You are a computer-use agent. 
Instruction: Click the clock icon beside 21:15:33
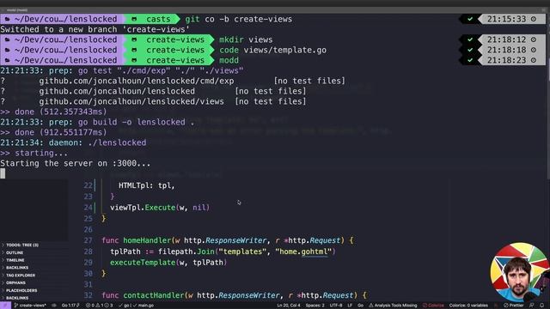534,19
